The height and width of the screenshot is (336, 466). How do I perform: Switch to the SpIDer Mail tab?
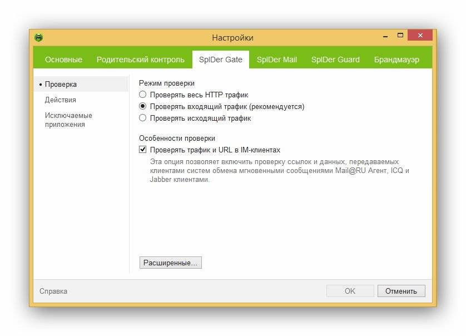(x=277, y=60)
